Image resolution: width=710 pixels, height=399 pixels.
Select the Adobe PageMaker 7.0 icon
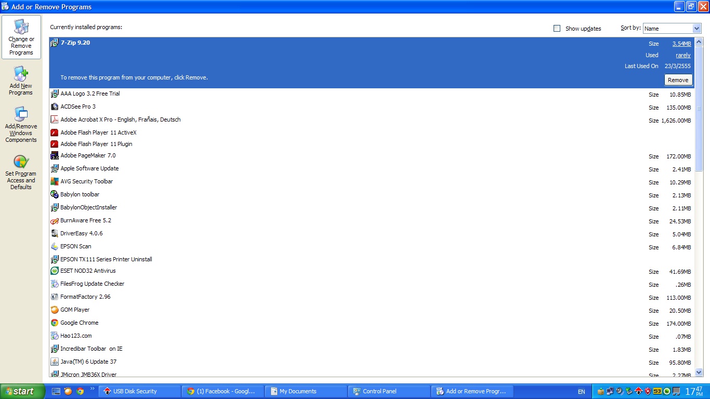coord(55,156)
